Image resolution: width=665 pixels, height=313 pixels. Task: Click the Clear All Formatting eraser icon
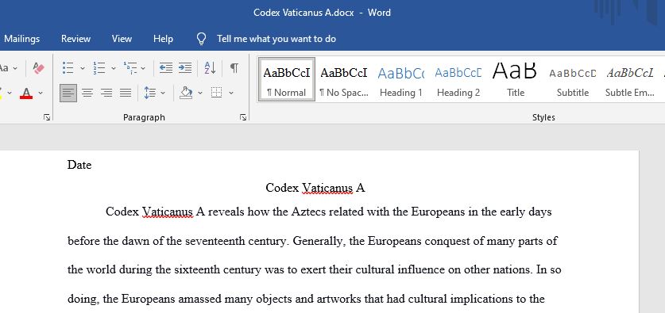[39, 67]
